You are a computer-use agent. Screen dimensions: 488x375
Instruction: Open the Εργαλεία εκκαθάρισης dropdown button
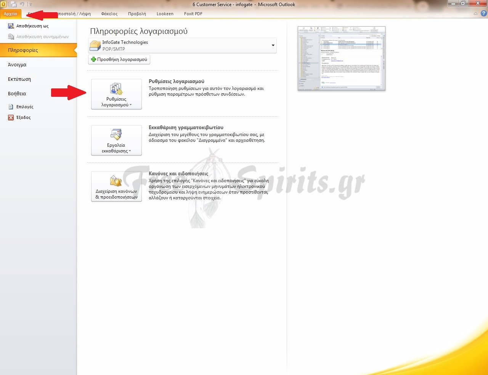pyautogui.click(x=116, y=140)
